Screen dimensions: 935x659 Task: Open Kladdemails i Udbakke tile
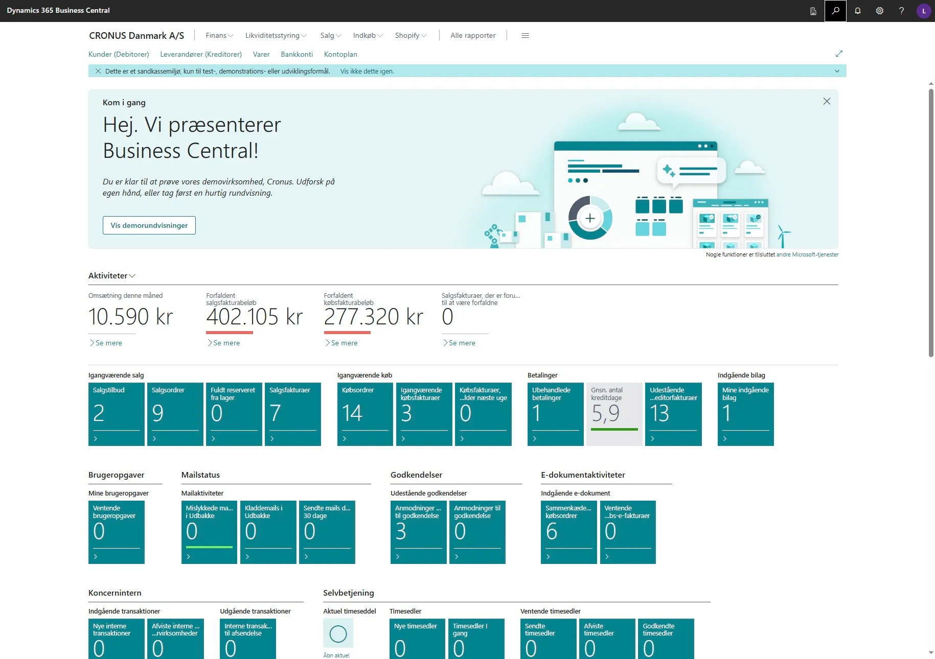point(268,532)
